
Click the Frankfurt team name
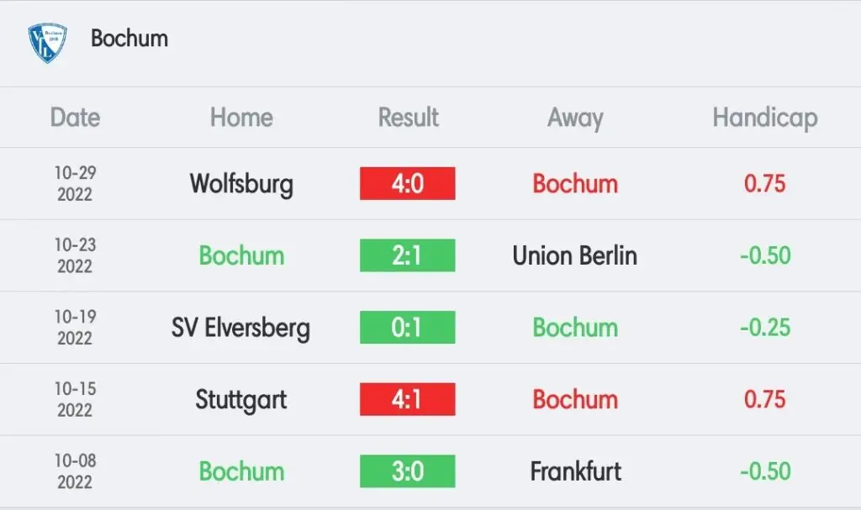575,471
